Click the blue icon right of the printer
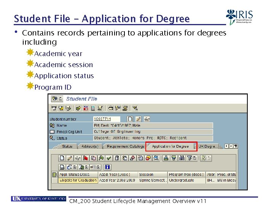This screenshot has width=274, height=206. click(70, 167)
